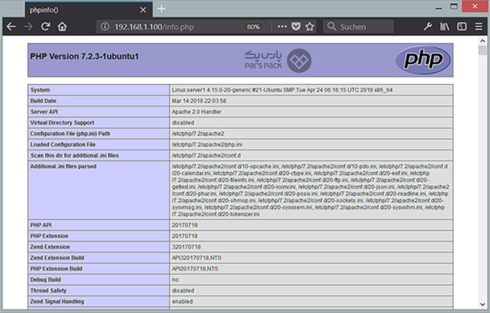The image size is (490, 313).
Task: Reset the 80% zoom level indicator
Action: 253,27
